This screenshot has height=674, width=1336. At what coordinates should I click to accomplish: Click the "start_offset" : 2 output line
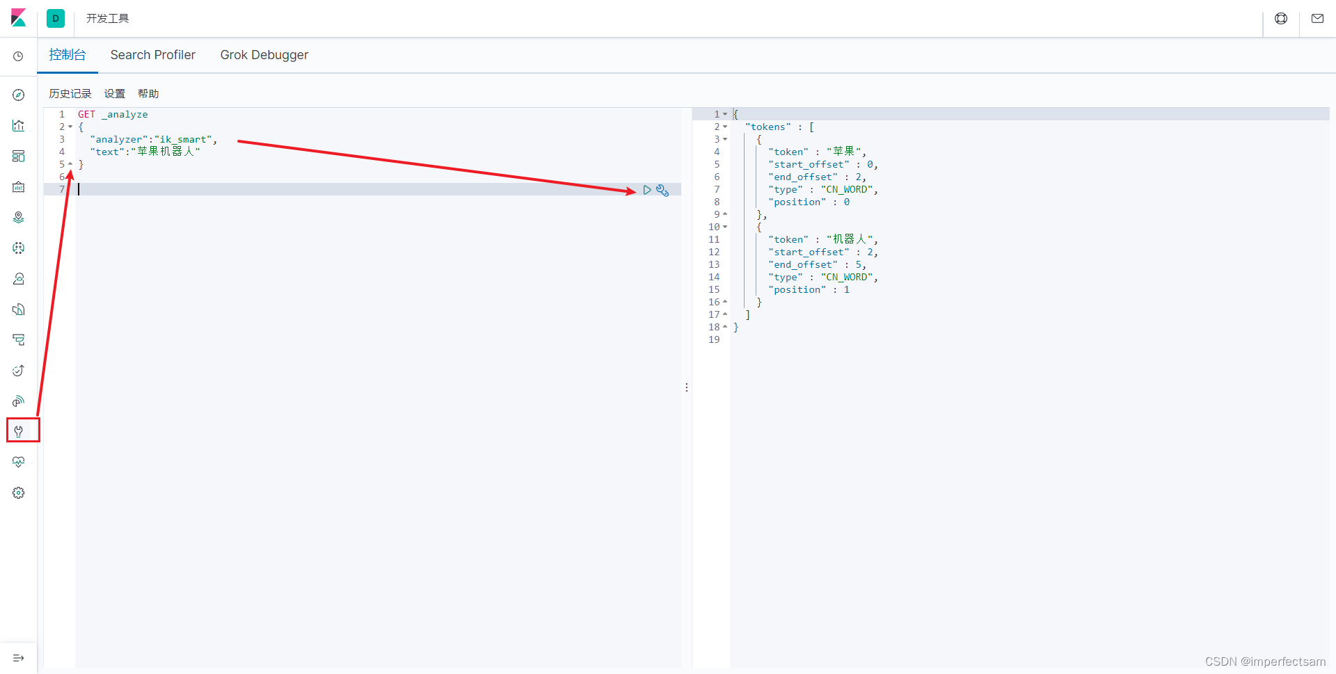coord(823,252)
